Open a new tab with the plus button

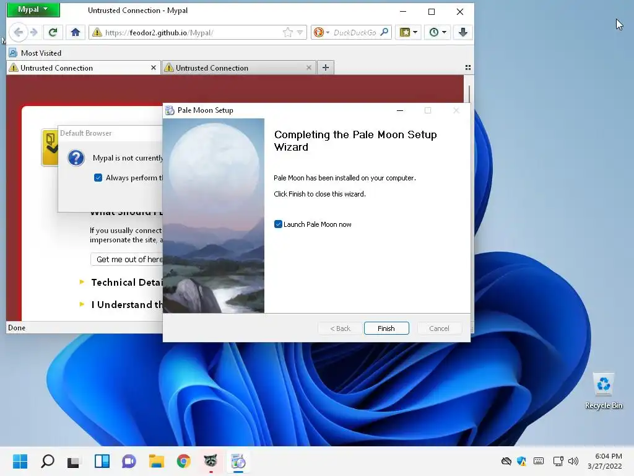pos(326,68)
